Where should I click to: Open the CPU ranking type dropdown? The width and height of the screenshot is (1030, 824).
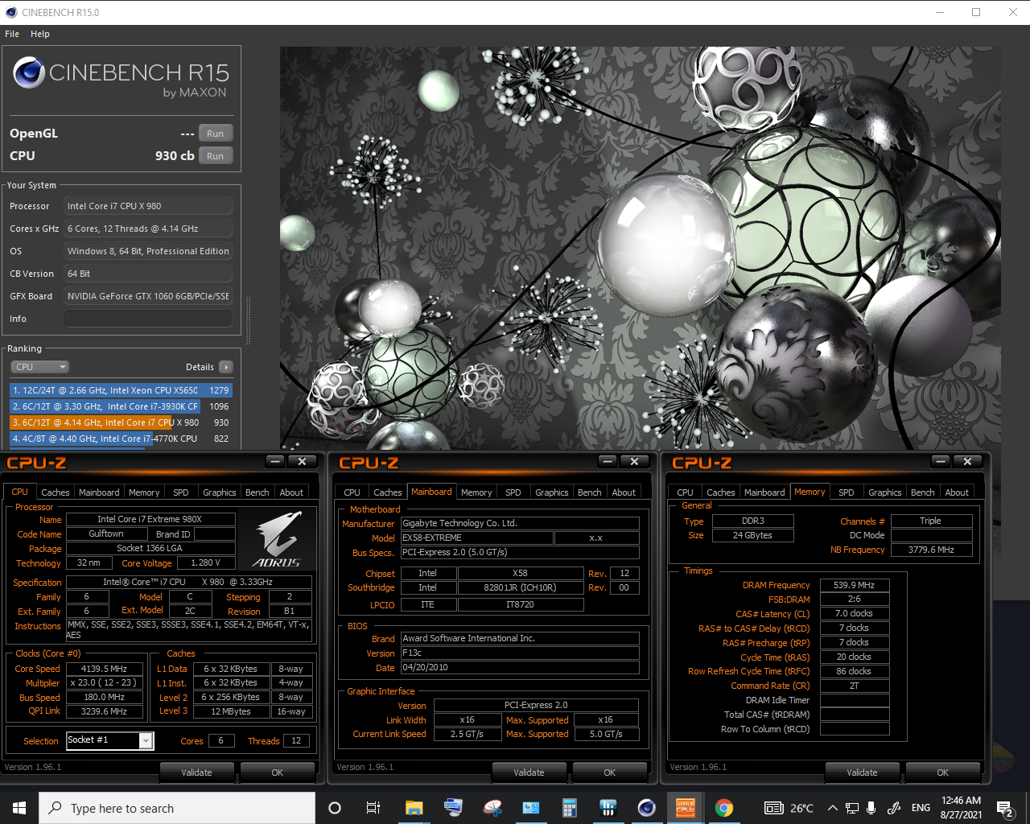[x=39, y=367]
